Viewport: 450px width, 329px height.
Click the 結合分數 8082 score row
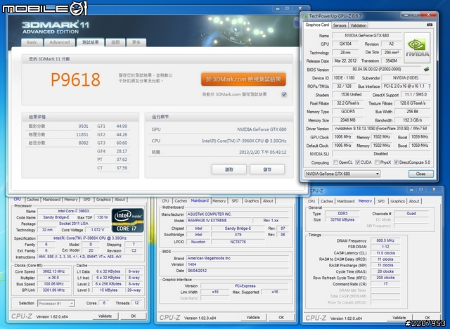click(58, 143)
